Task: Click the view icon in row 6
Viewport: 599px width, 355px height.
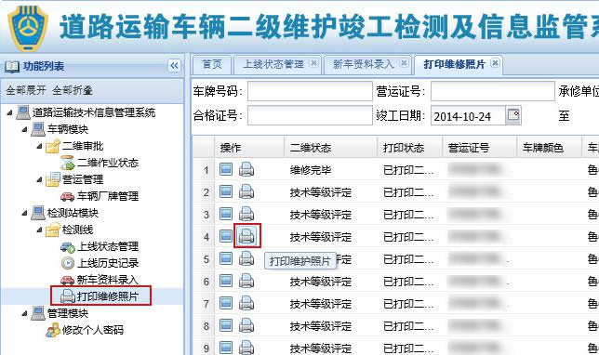Action: pyautogui.click(x=226, y=281)
